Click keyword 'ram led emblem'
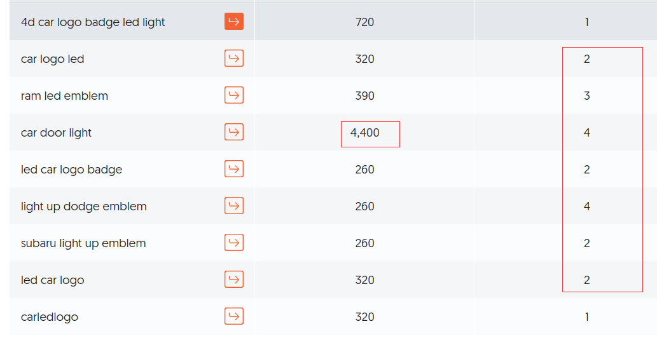Viewport: 657px width, 338px height. click(64, 96)
